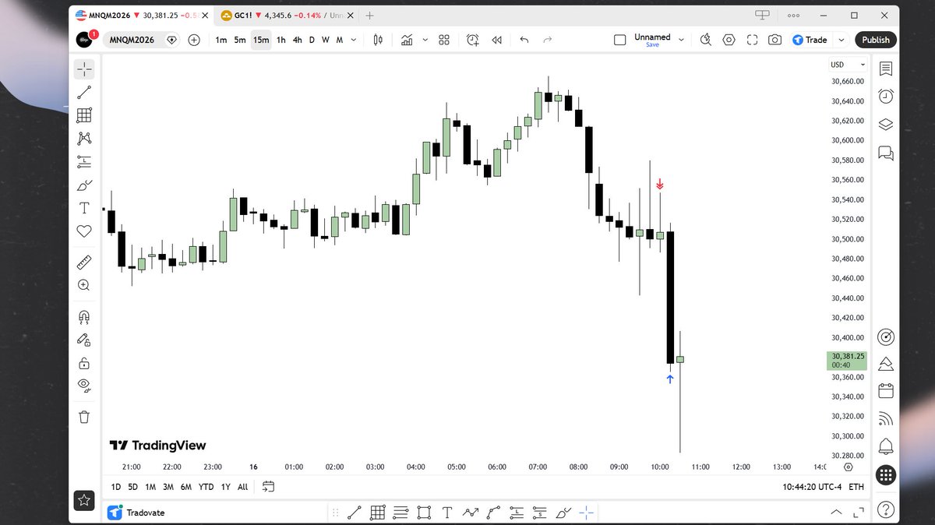The image size is (935, 525).
Task: Take a chart snapshot with camera icon
Action: tap(774, 40)
